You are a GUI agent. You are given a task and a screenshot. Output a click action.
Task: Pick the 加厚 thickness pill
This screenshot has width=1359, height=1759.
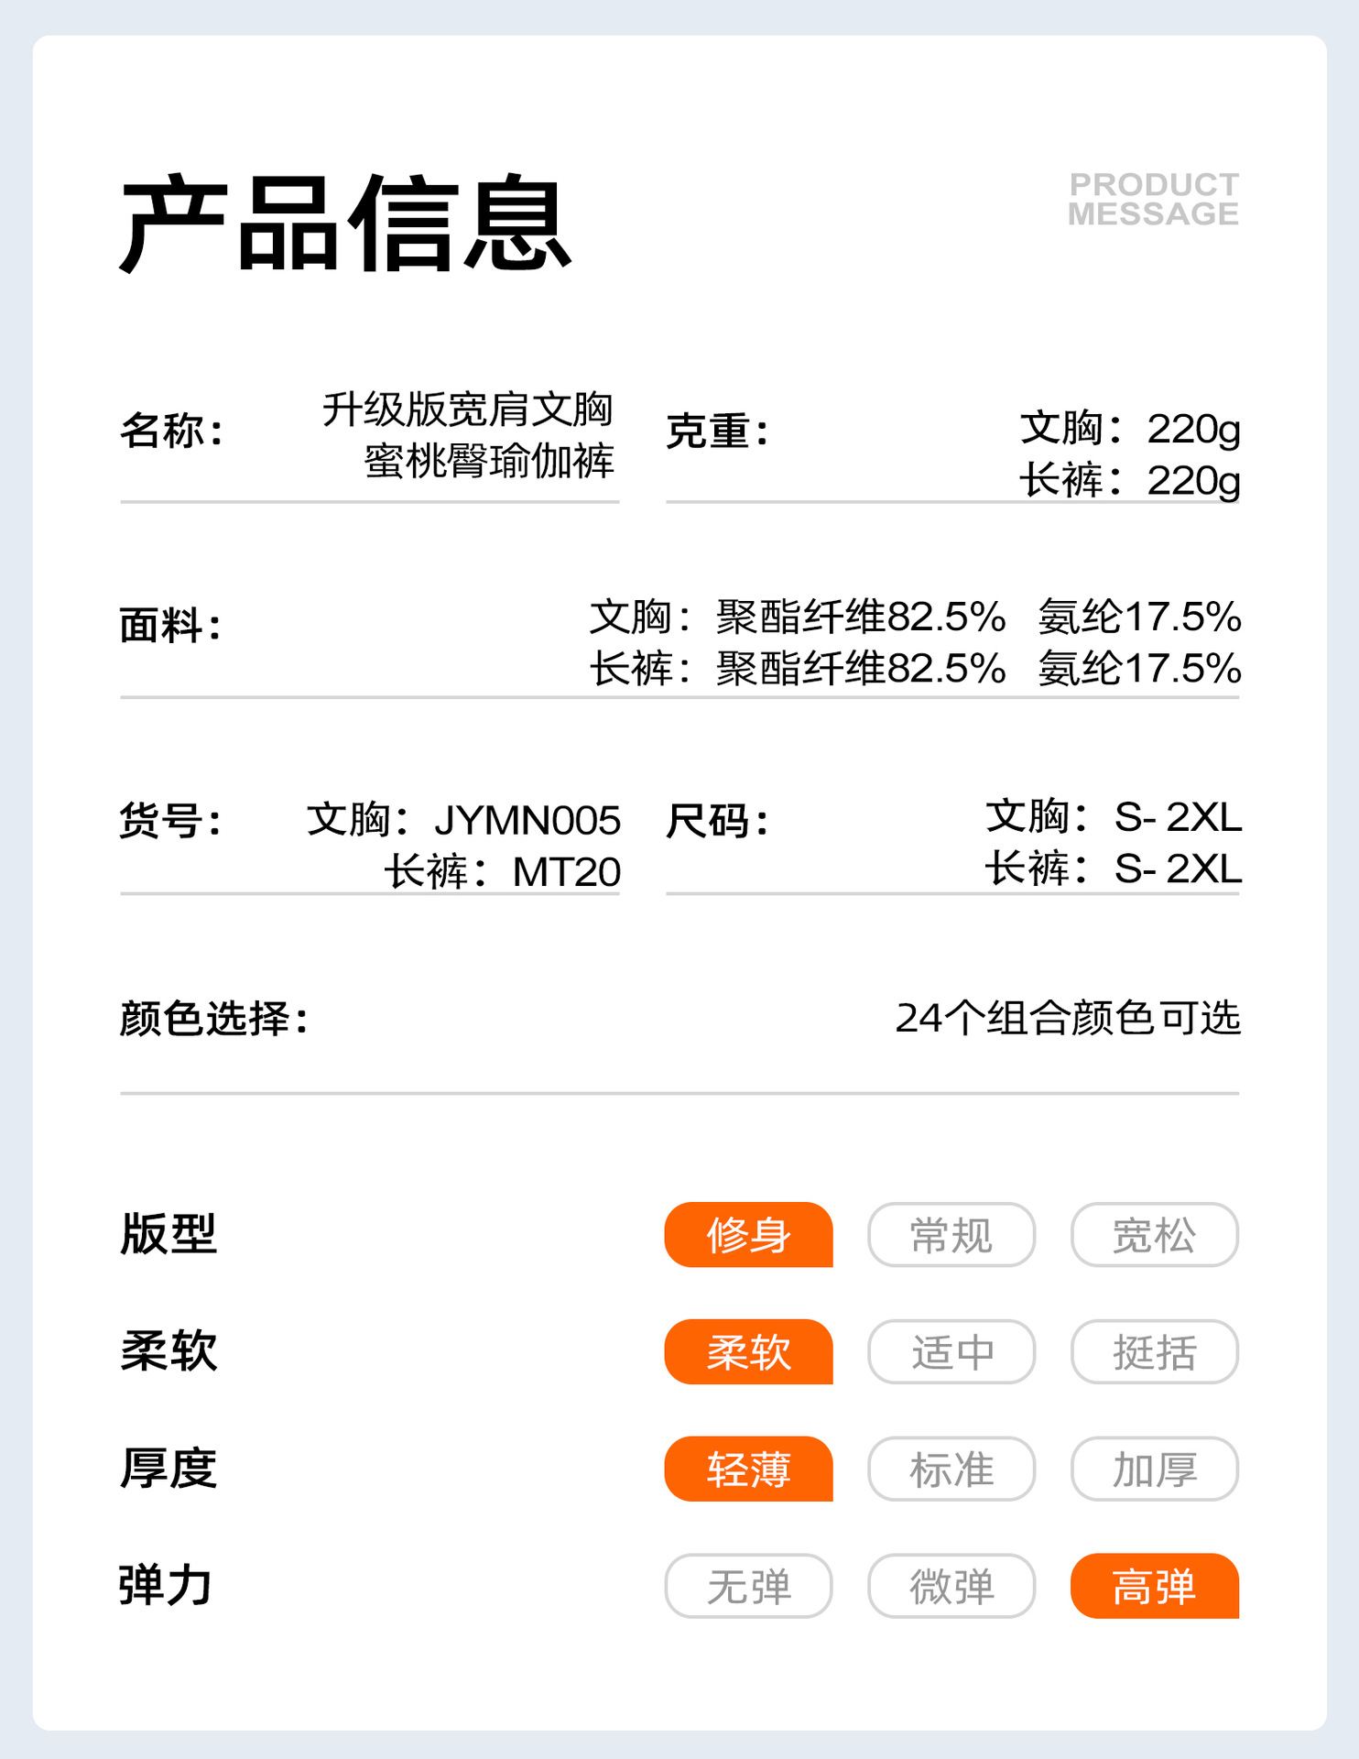click(1154, 1469)
